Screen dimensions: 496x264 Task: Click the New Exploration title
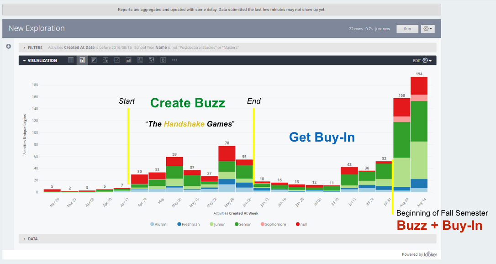(x=37, y=28)
